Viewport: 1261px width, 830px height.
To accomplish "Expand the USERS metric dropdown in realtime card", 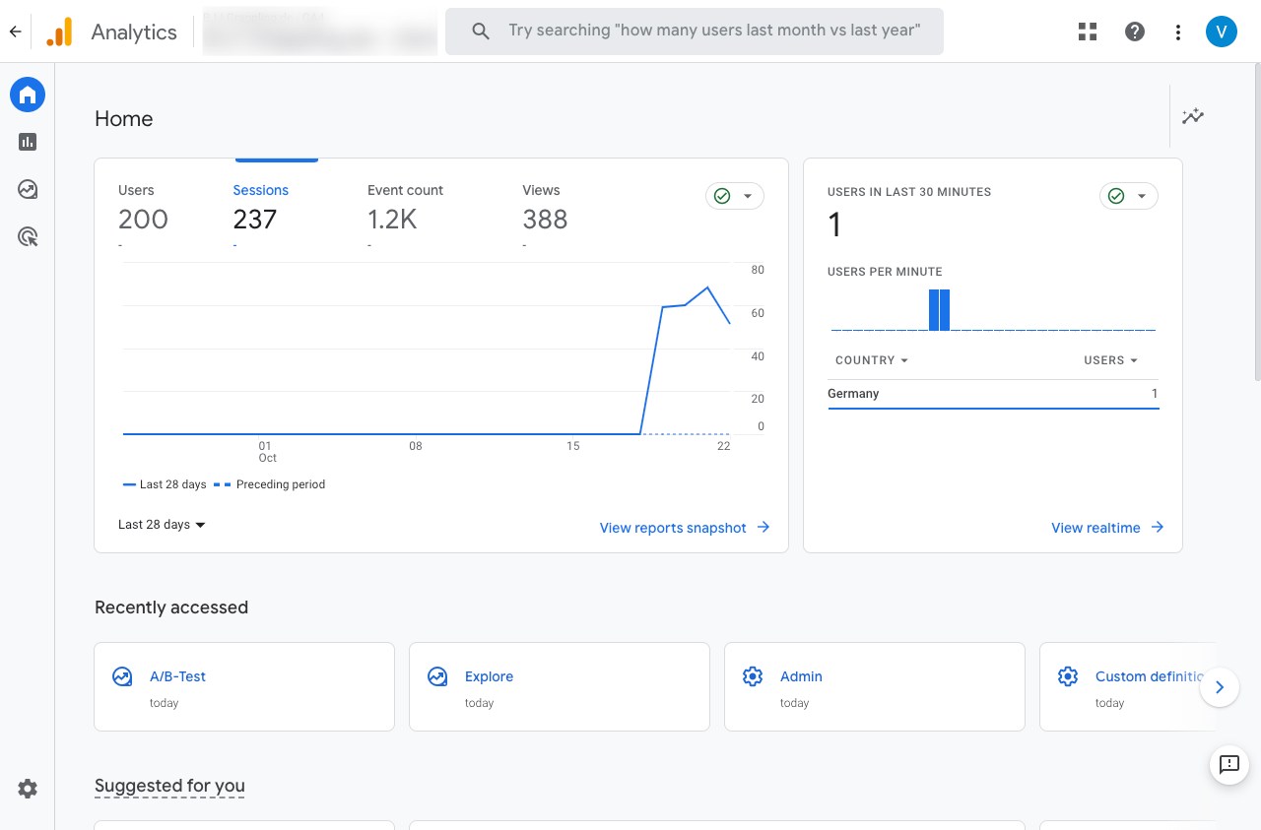I will tap(1110, 360).
